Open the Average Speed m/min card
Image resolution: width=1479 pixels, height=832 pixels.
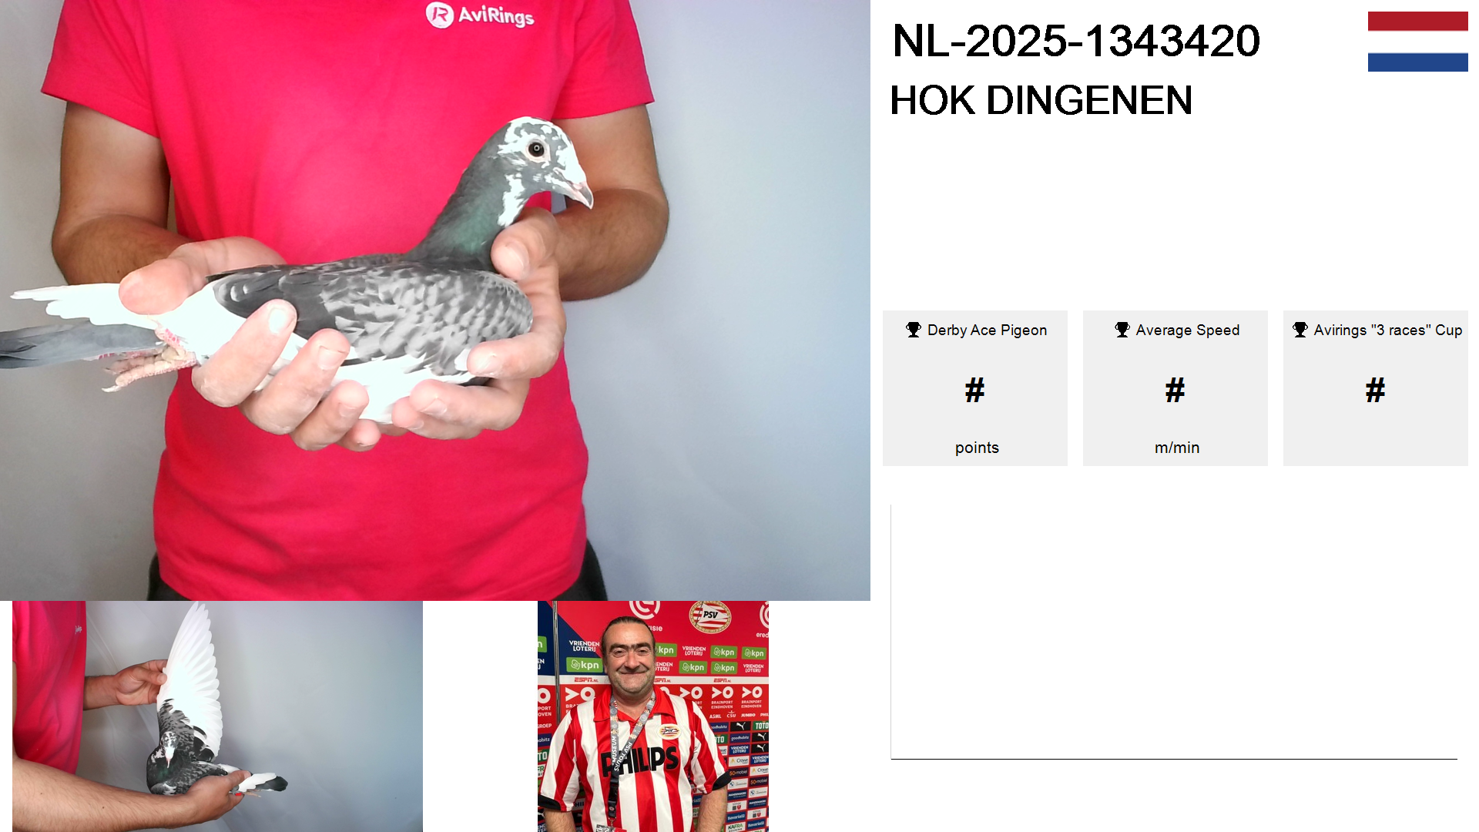[1175, 388]
